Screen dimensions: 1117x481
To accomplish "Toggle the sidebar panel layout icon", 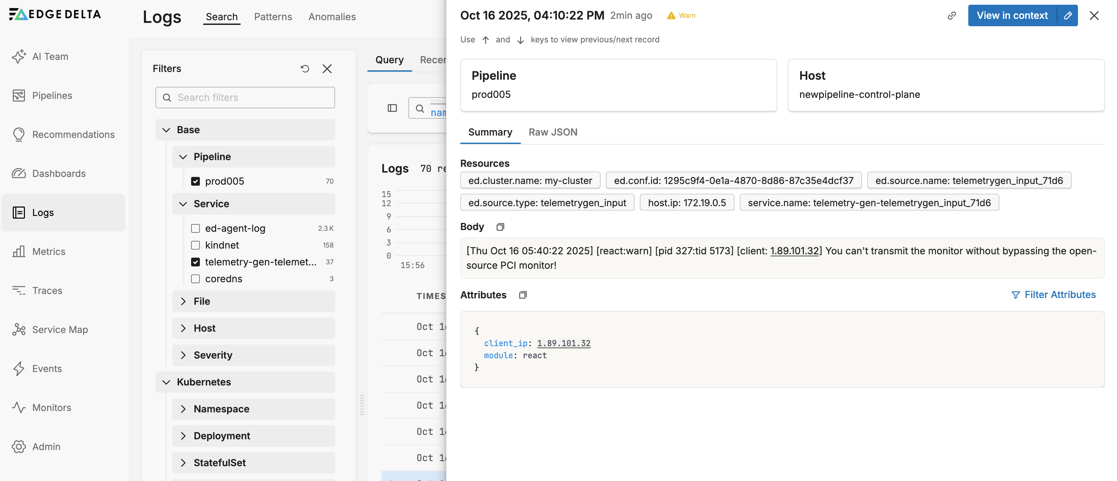I will click(392, 108).
